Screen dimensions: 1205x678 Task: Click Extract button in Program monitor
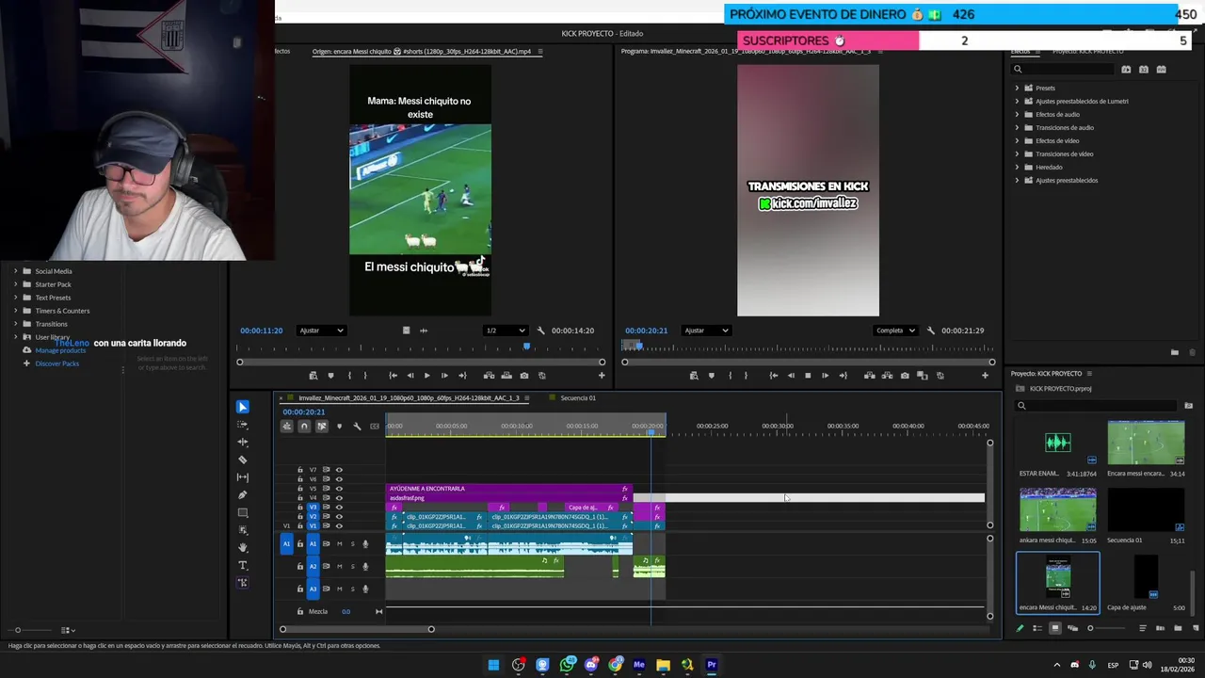(x=887, y=376)
